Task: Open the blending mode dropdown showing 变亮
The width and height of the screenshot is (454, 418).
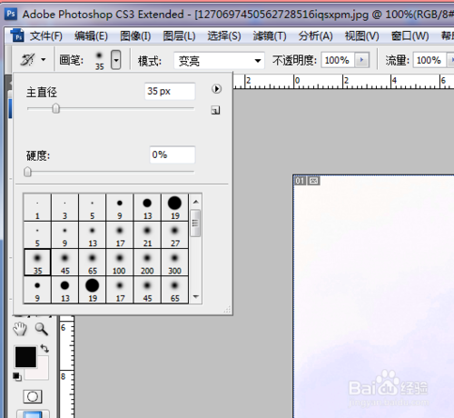Action: [x=219, y=61]
